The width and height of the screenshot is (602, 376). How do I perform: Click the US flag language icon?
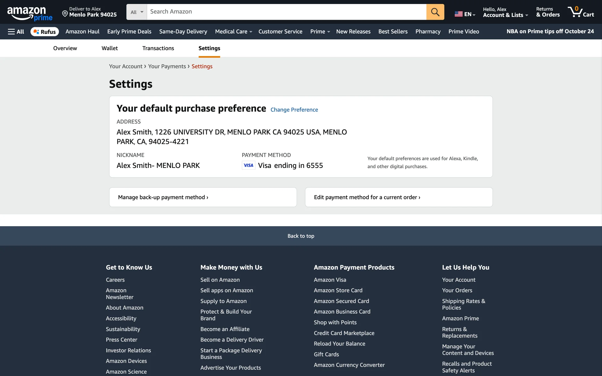click(x=458, y=14)
